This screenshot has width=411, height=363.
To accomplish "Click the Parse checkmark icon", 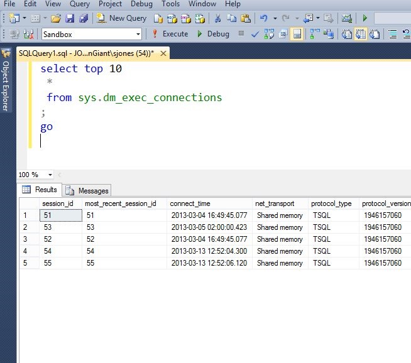I will [255, 34].
